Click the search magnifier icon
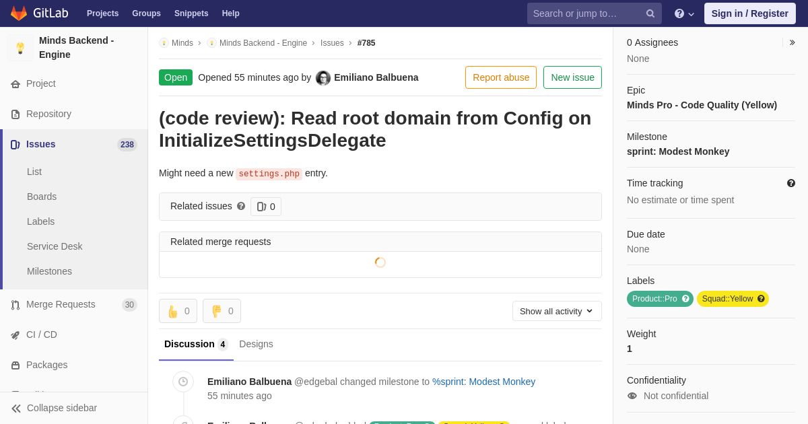Screen dimensions: 808x424 (x=650, y=13)
